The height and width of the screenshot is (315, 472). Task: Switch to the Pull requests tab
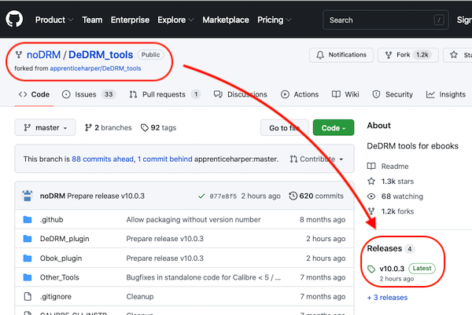coord(164,94)
